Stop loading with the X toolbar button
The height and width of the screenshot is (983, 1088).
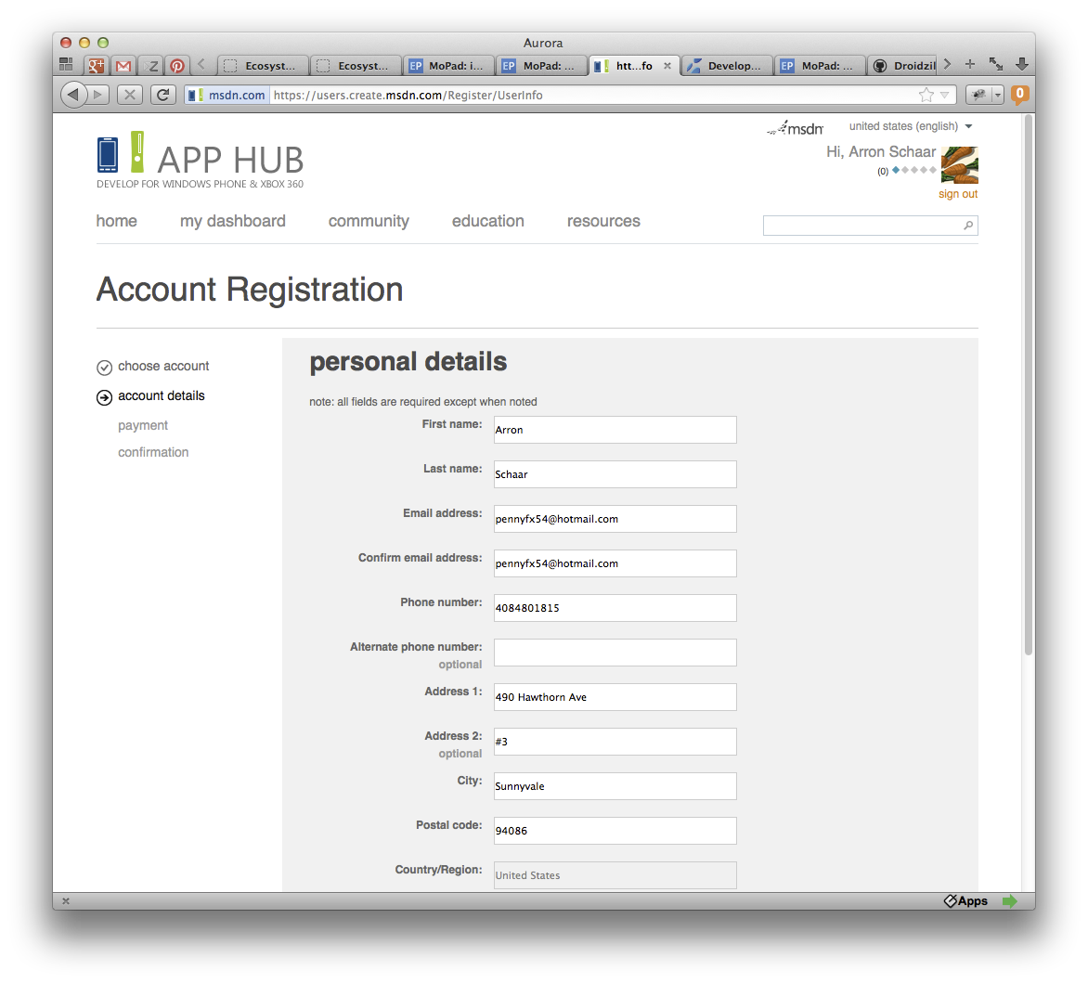pos(130,95)
